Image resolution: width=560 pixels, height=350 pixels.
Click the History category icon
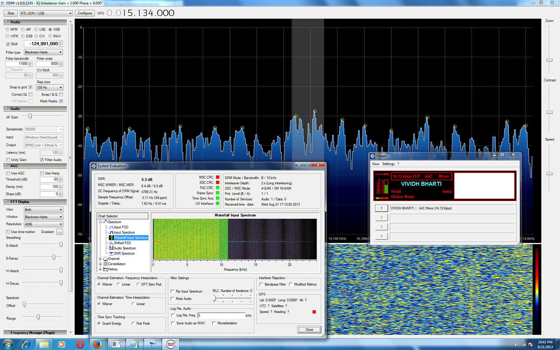(x=105, y=269)
